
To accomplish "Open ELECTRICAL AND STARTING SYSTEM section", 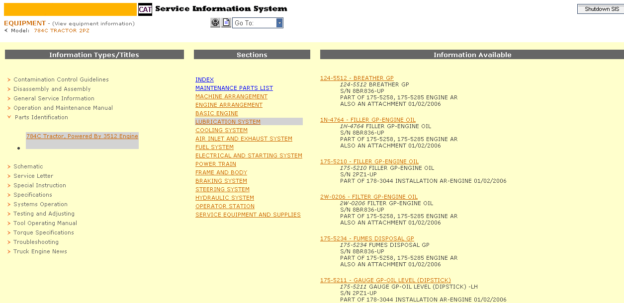I will (x=249, y=155).
